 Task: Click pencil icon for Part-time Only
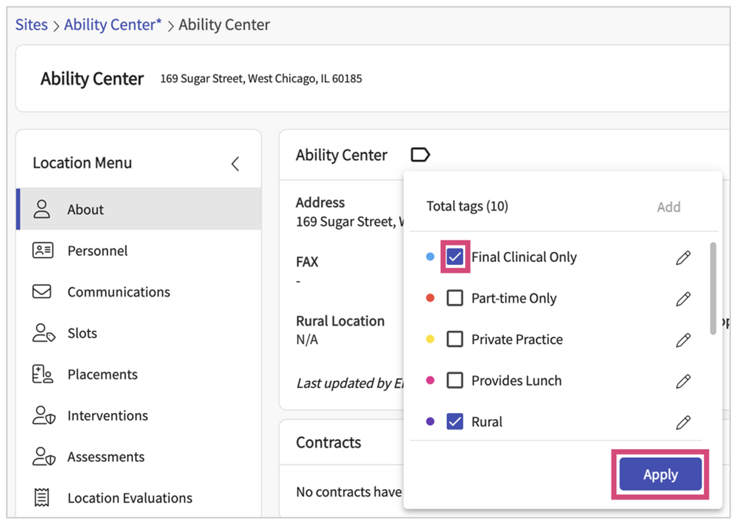click(x=683, y=298)
